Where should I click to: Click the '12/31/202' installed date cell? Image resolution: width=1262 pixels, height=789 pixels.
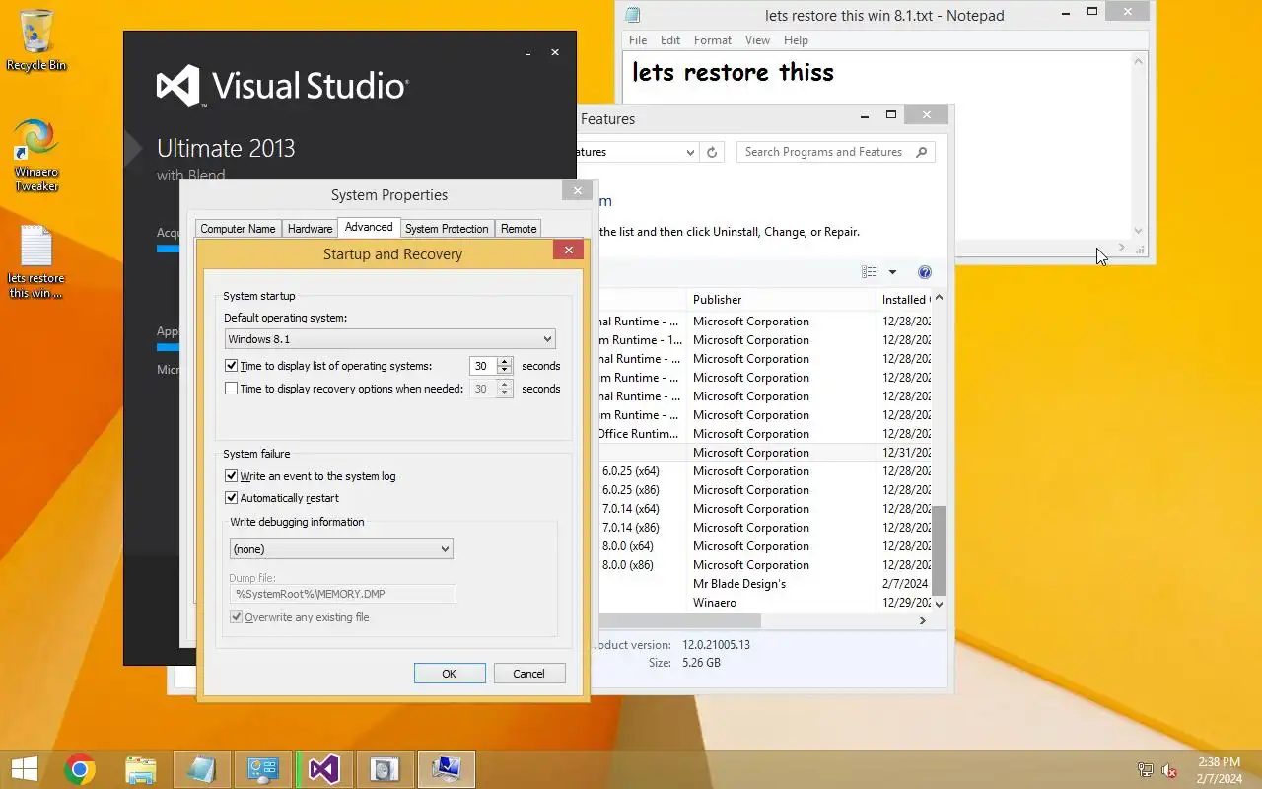(x=906, y=453)
